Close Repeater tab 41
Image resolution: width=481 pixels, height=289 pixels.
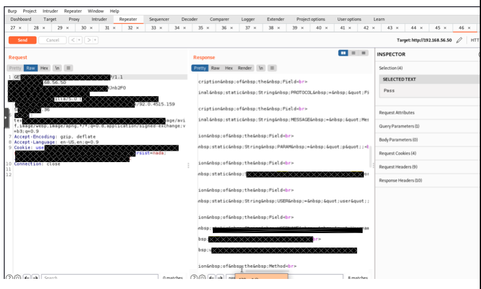click(x=349, y=28)
